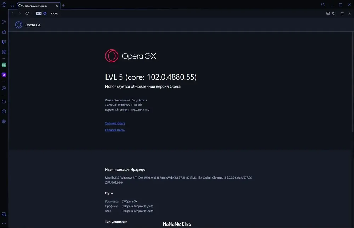Open GX Cleaner in the sidebar

(4, 32)
